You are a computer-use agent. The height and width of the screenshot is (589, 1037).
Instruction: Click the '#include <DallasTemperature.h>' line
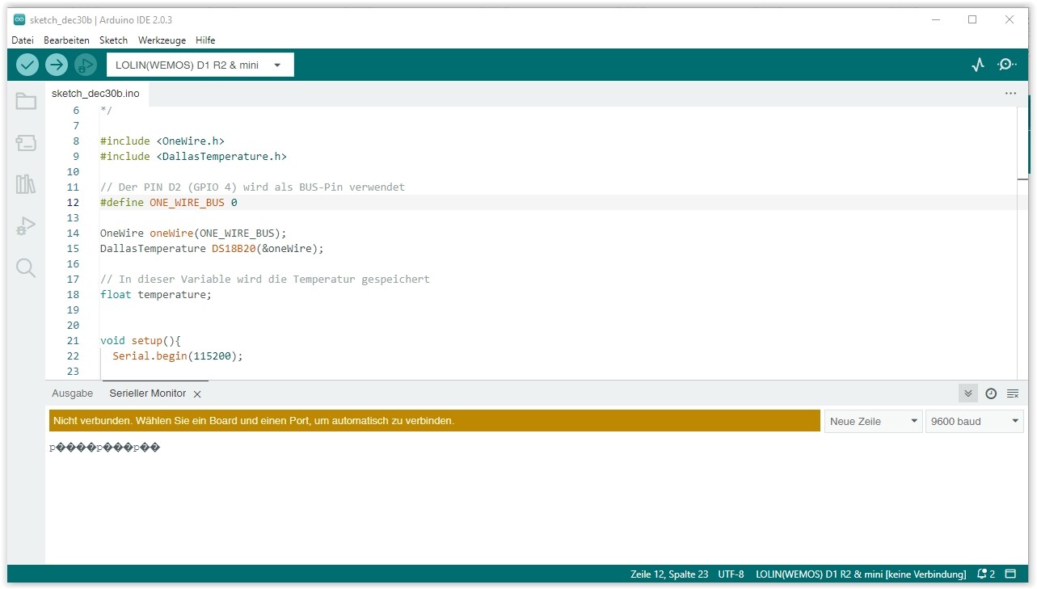193,156
